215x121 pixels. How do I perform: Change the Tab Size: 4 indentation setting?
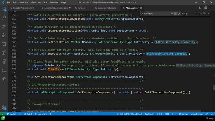pyautogui.click(x=149, y=114)
